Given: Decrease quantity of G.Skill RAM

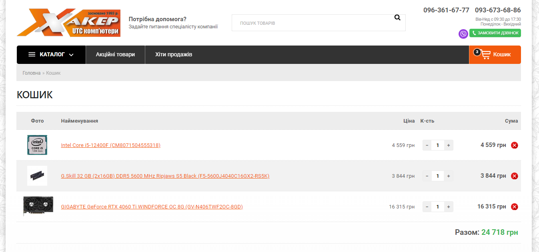Looking at the screenshot, I should [x=427, y=176].
